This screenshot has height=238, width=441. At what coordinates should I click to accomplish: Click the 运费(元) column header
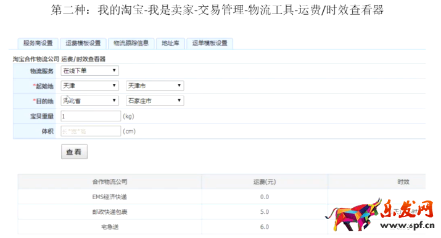click(265, 182)
